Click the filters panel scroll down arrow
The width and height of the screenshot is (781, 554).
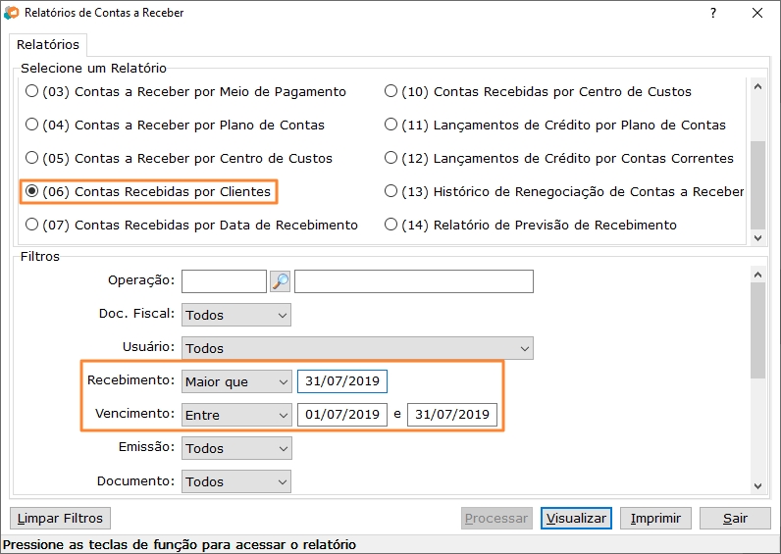point(758,486)
